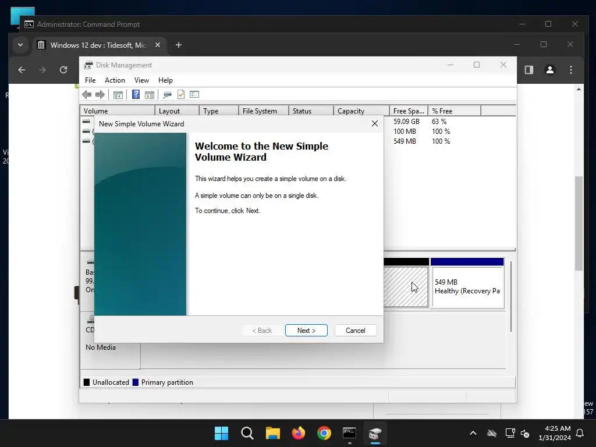Screen dimensions: 596x447
Task: Open the browser three-dot menu
Action: click(x=570, y=70)
